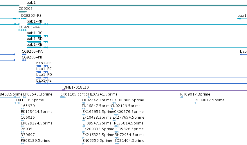This screenshot has height=145, width=247.
Task: Select the bab1-RE transcript exon block
Action: [x=34, y=47]
